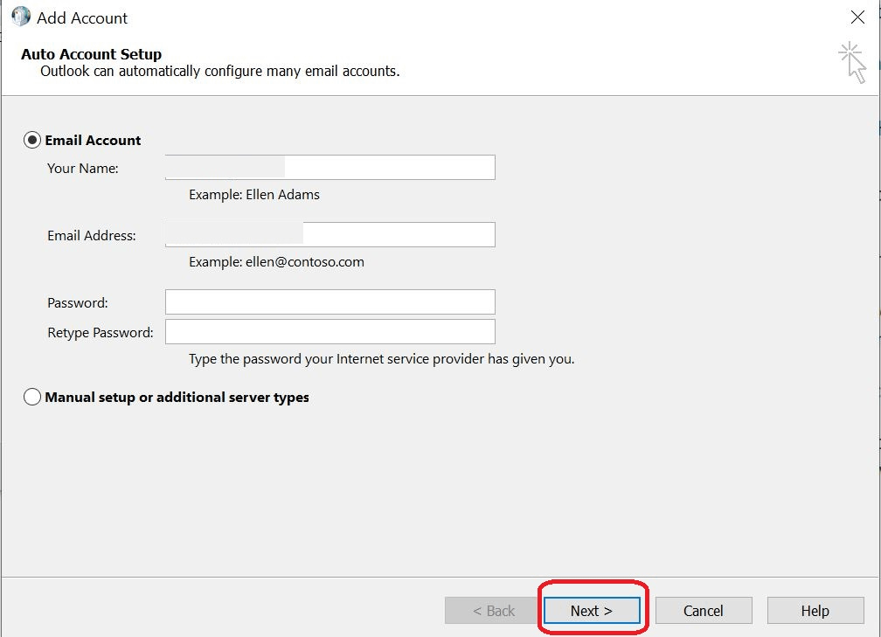Screen dimensions: 881x637
Task: Click into the Password field
Action: (330, 301)
